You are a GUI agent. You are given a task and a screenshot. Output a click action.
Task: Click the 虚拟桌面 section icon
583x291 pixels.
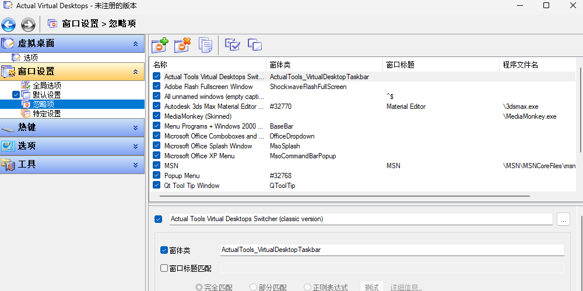coord(8,44)
